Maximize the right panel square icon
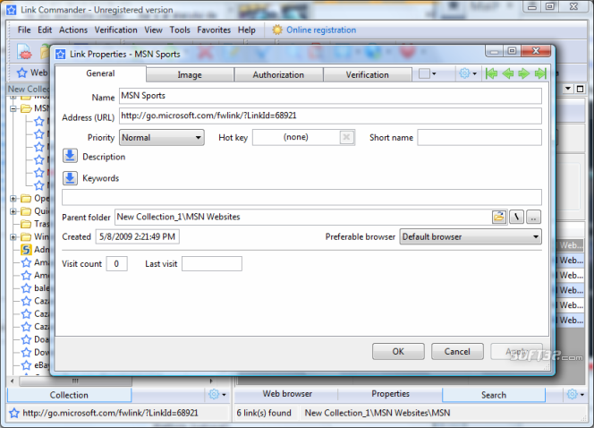594x428 pixels. (x=580, y=89)
